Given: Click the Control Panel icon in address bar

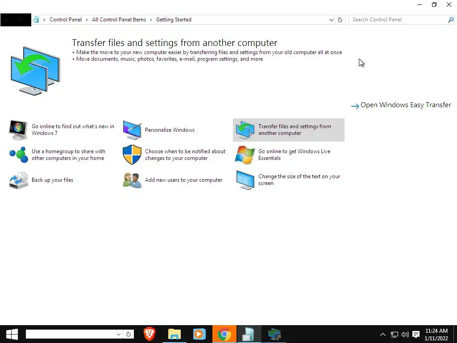Looking at the screenshot, I should (x=36, y=20).
